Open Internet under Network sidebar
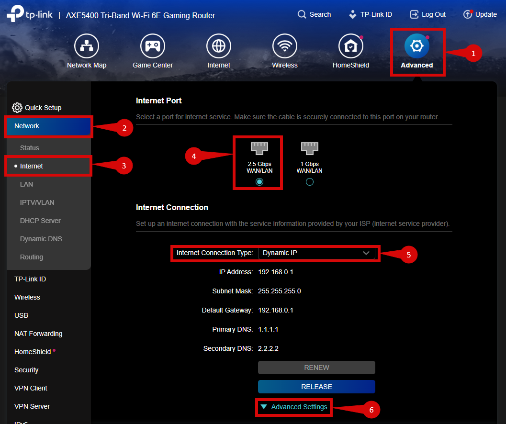This screenshot has width=506, height=424. (x=31, y=166)
